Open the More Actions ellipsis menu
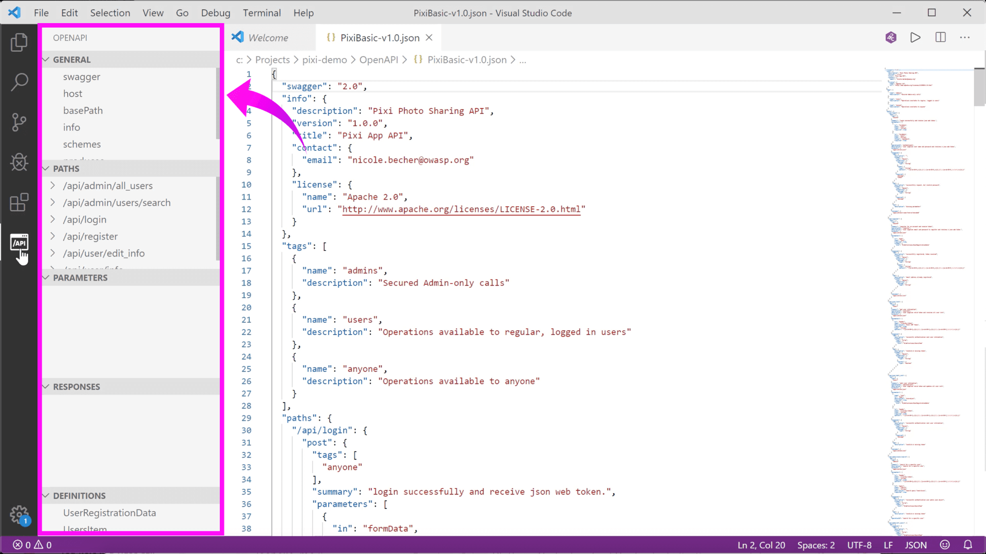The width and height of the screenshot is (986, 554). click(965, 37)
